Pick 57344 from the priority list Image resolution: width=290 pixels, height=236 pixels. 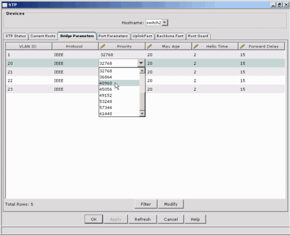click(x=119, y=108)
